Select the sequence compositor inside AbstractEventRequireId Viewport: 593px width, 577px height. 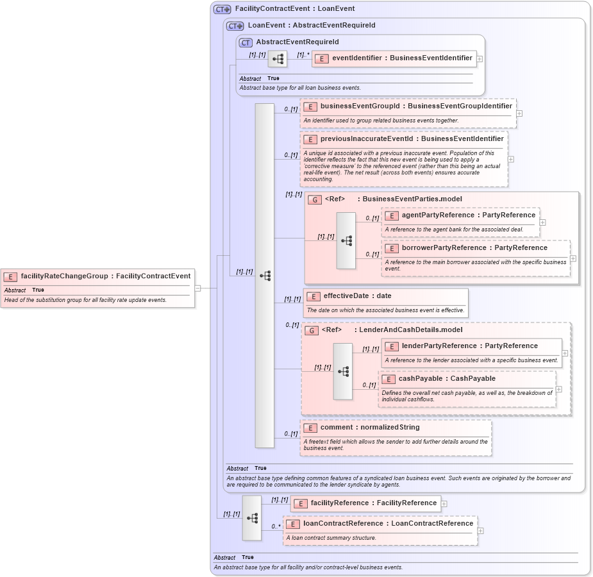tap(276, 58)
